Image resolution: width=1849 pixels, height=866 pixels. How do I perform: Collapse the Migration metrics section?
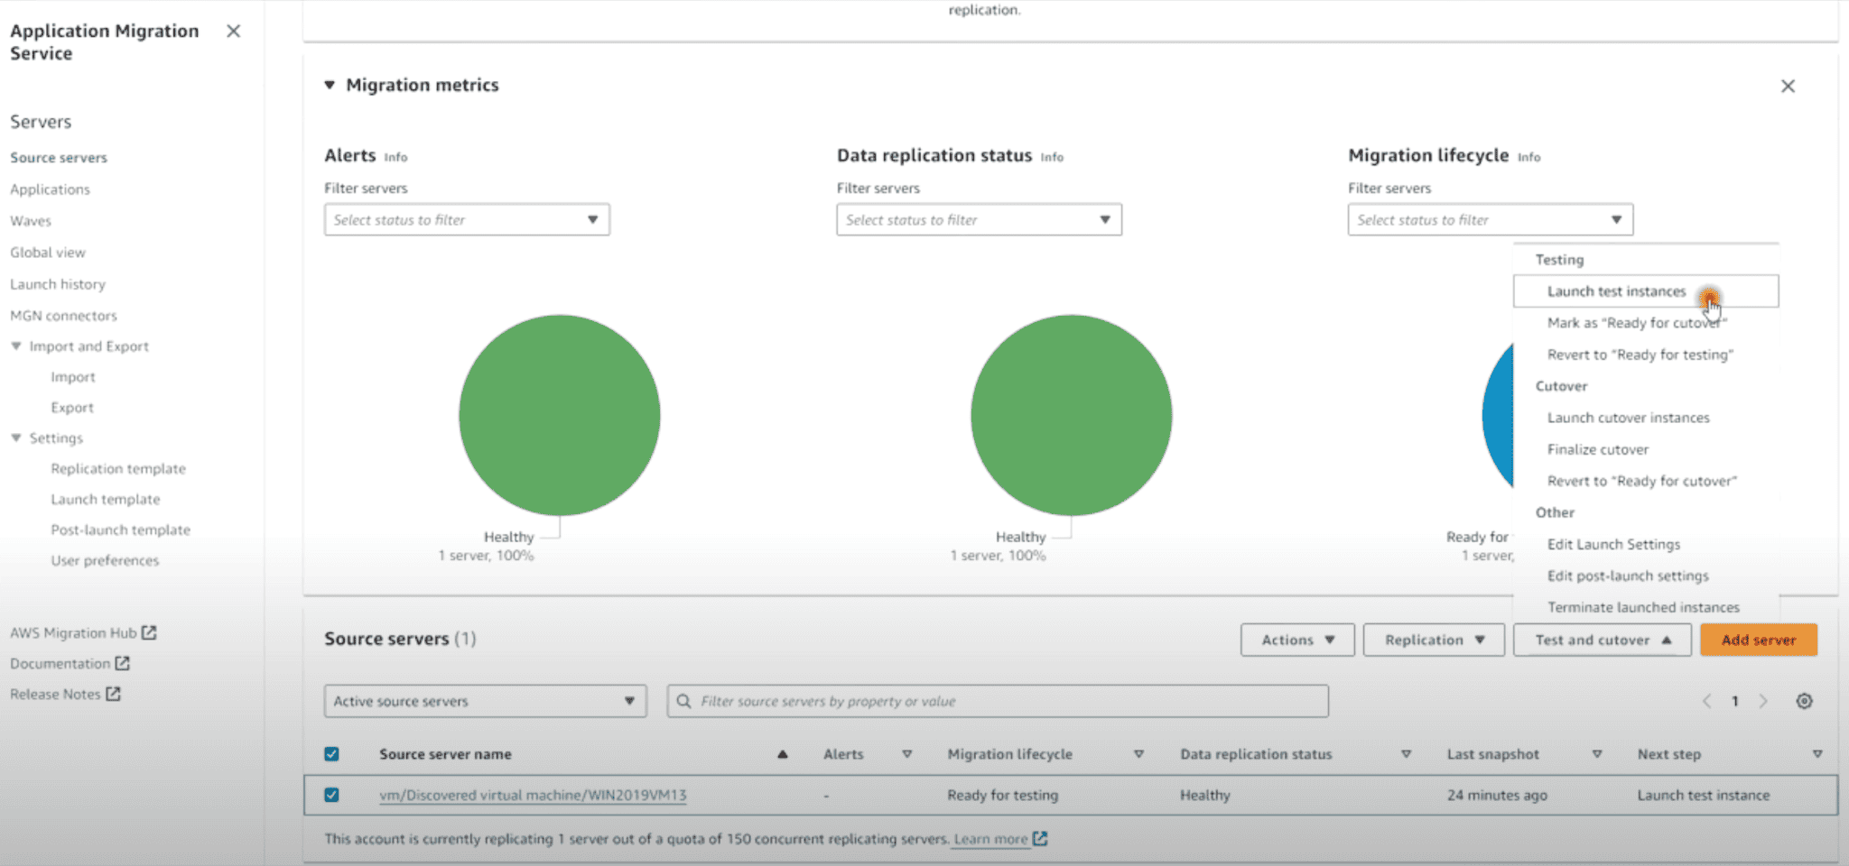(x=330, y=85)
